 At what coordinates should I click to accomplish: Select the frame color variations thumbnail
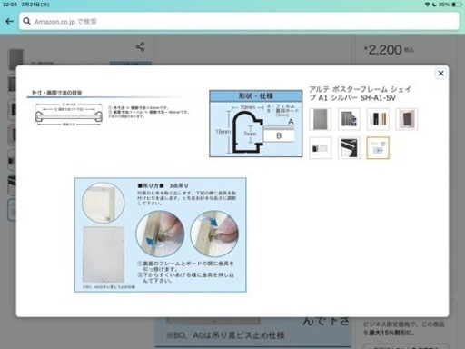378,119
